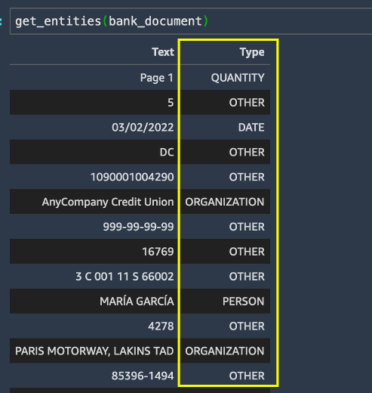Click the '999-99-99-99' cell
372x393 pixels.
point(138,227)
